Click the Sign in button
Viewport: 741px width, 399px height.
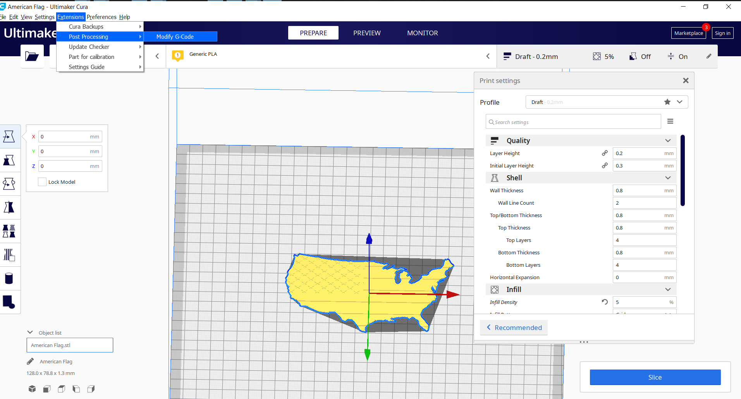[x=722, y=33]
